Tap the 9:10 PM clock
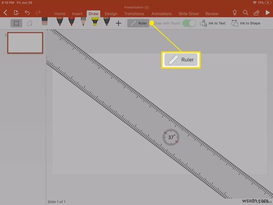273x205 pixels. (8, 3)
